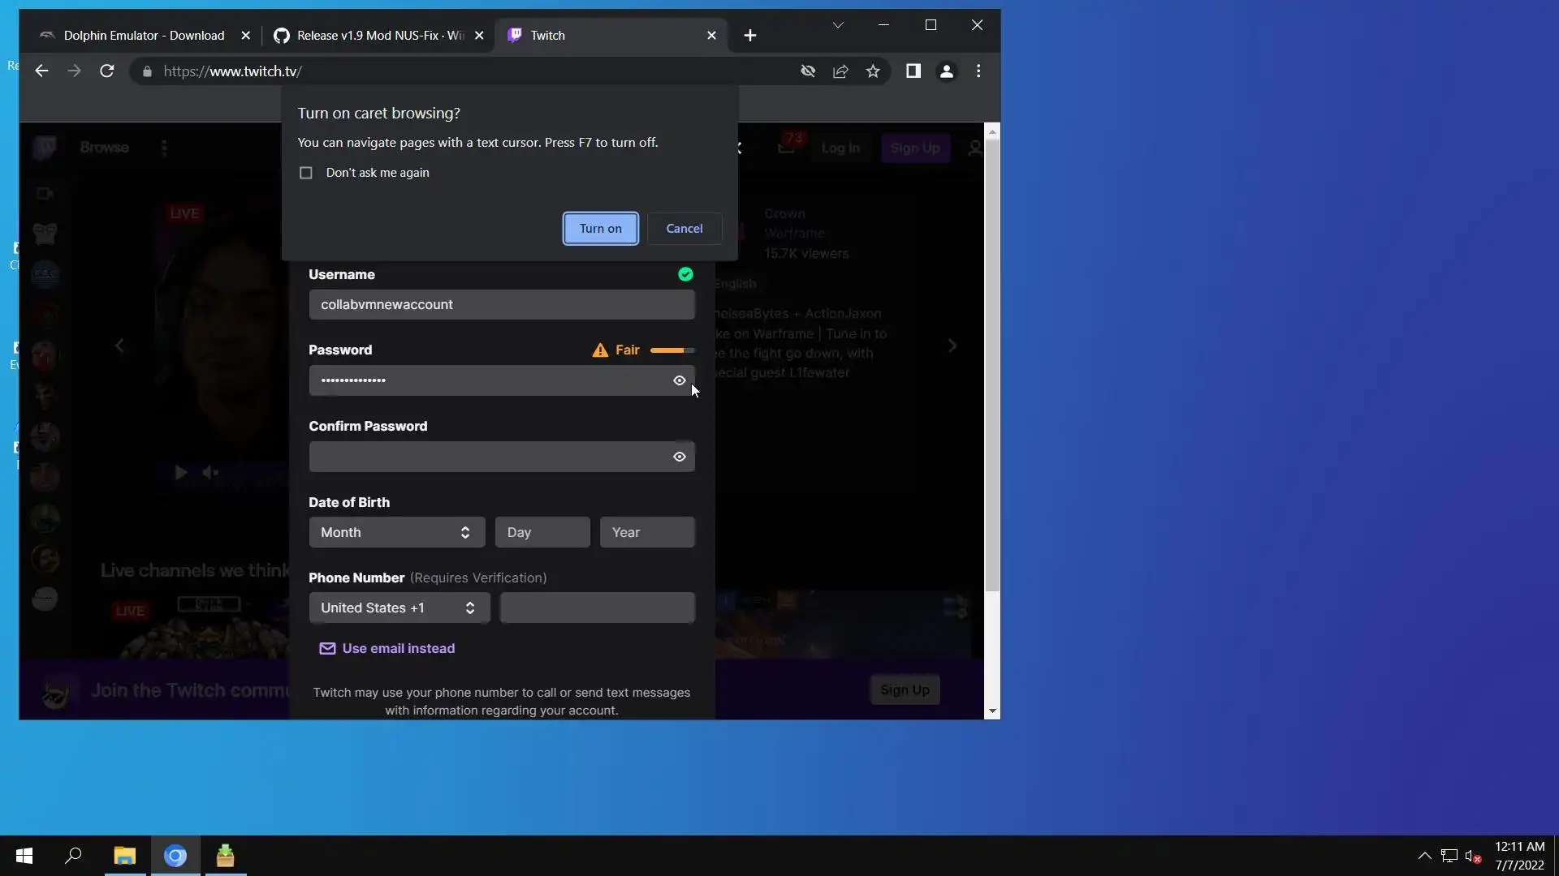Open a new browser tab
Image resolution: width=1559 pixels, height=876 pixels.
tap(749, 36)
